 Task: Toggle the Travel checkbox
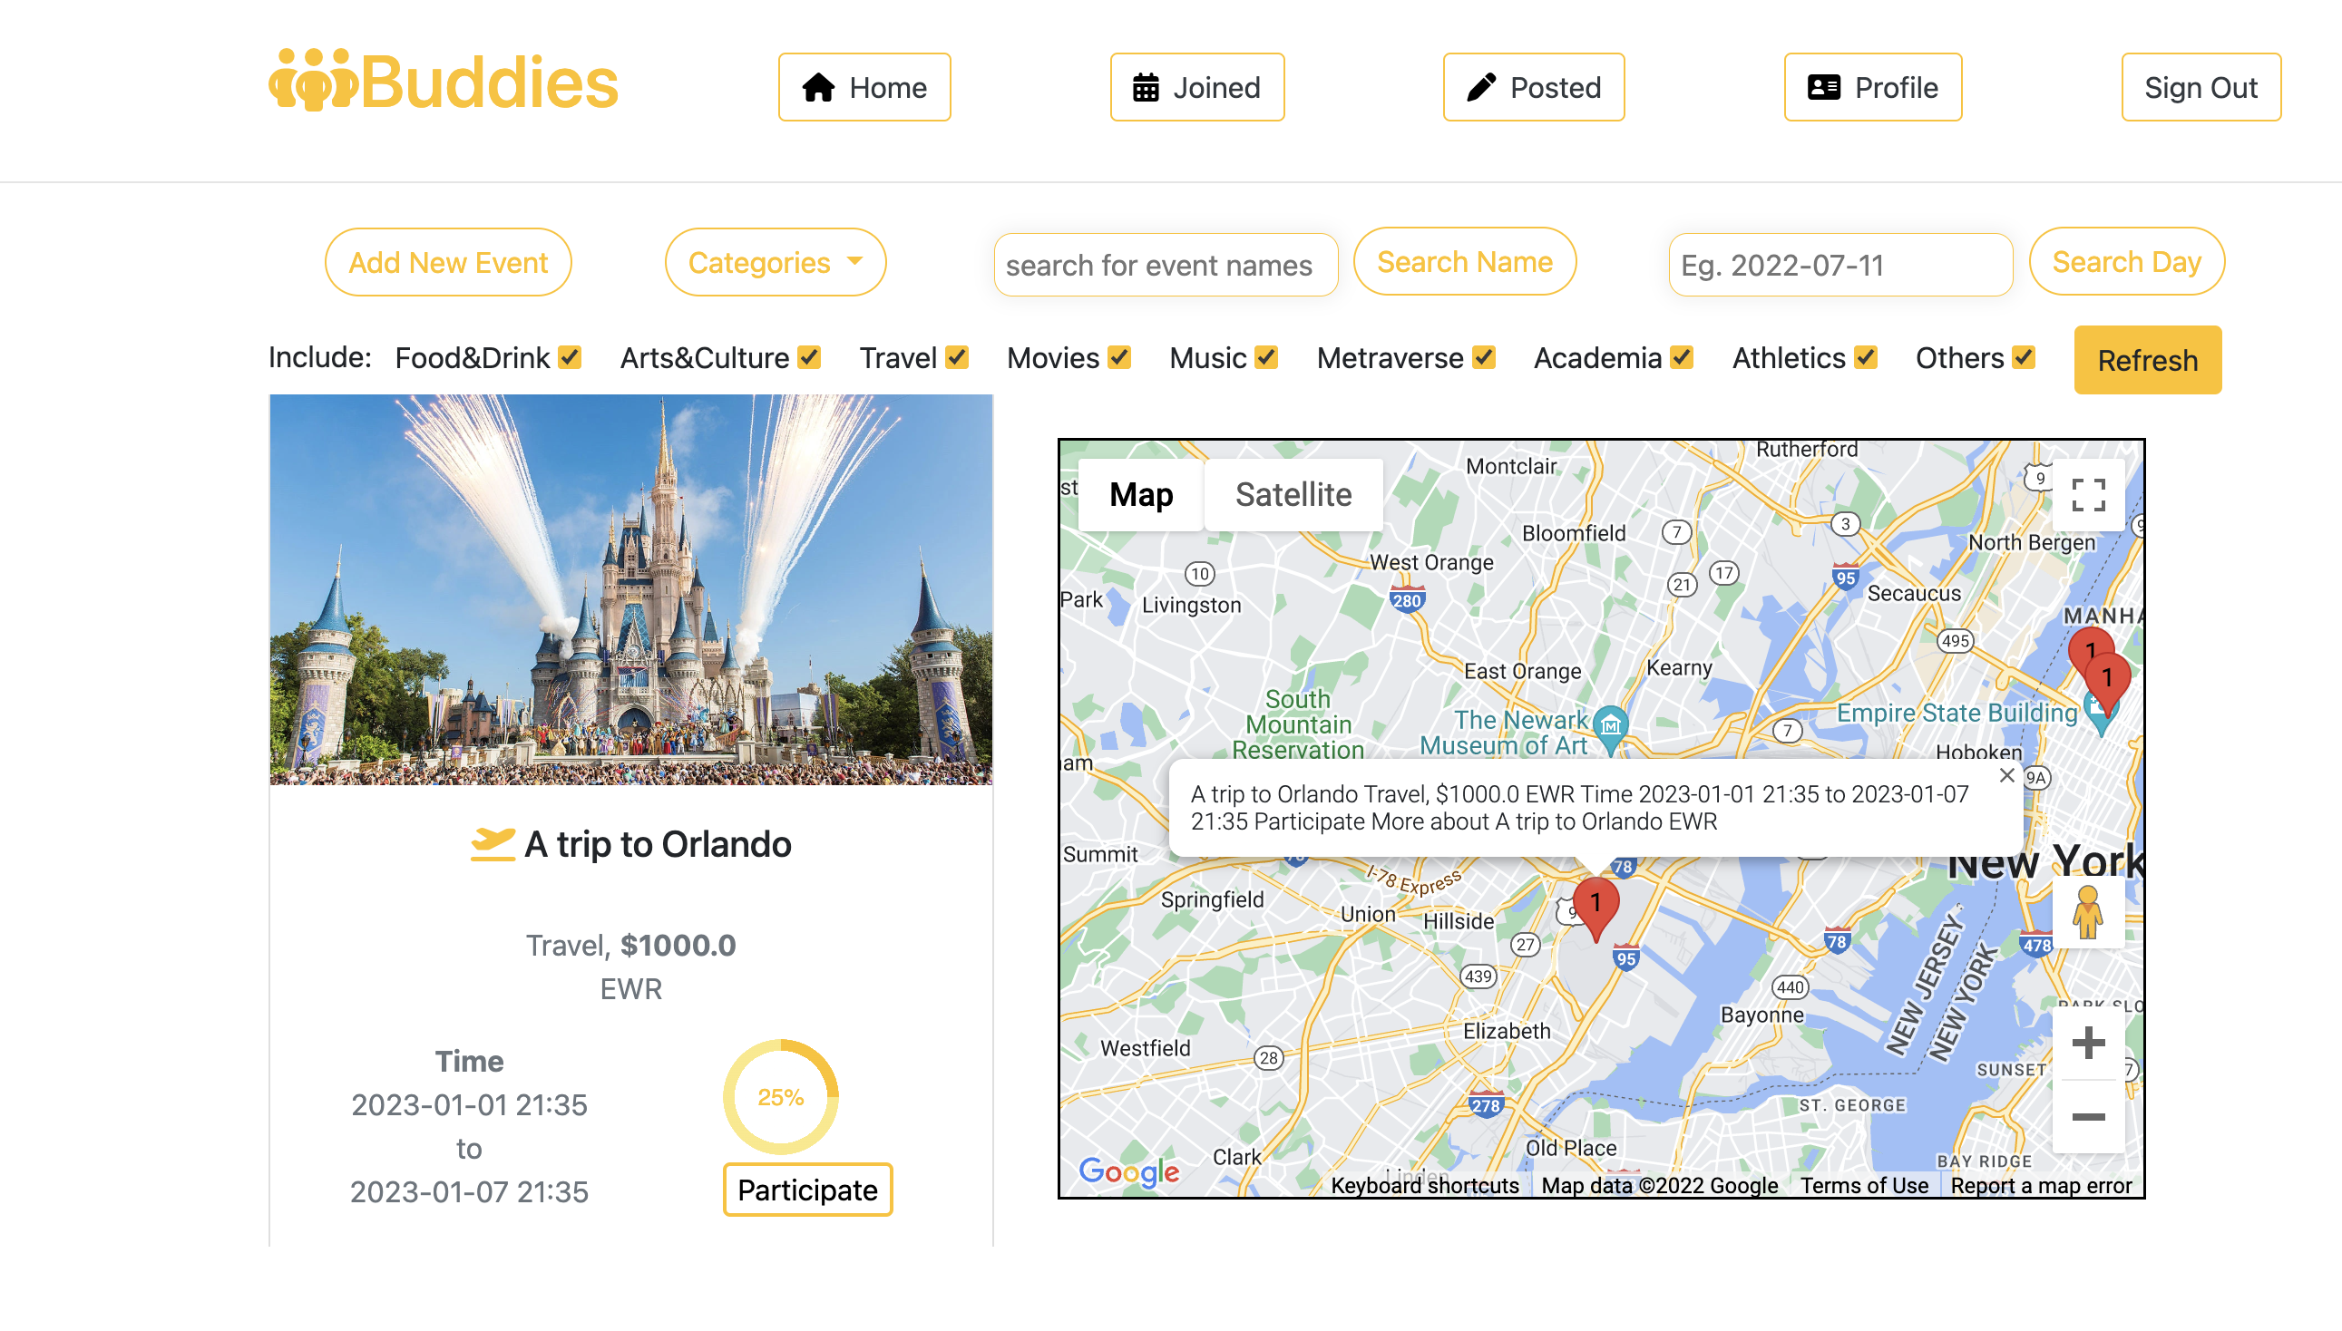tap(957, 357)
